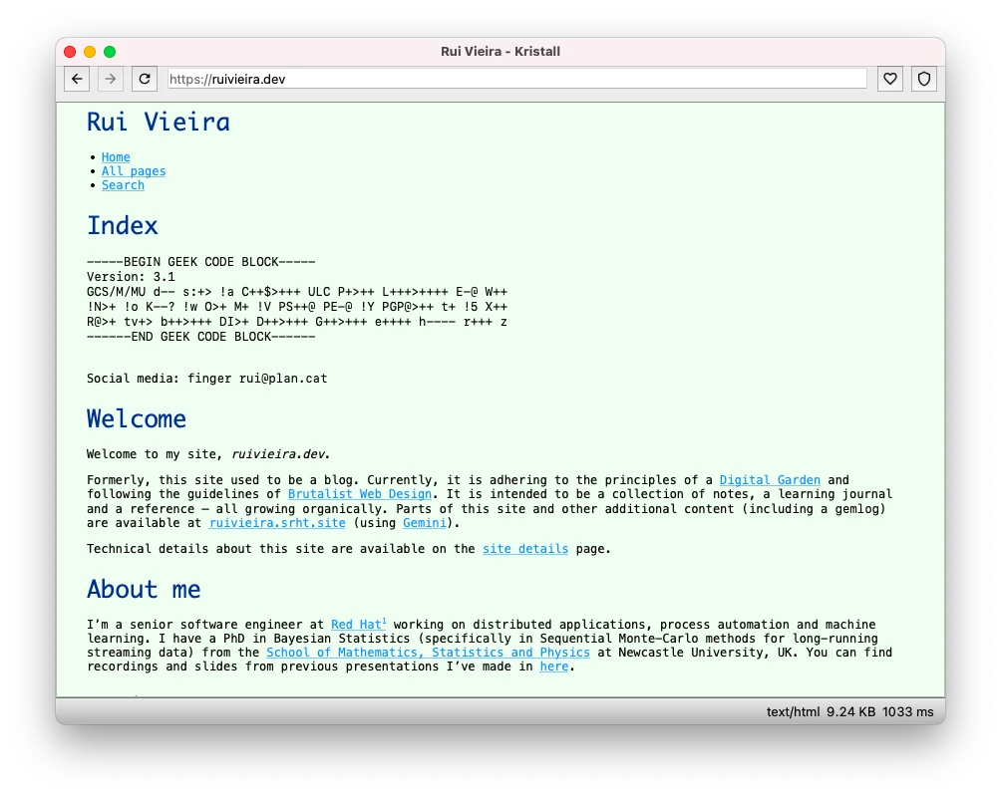1001x798 pixels.
Task: Open the Search link
Action: 123,185
